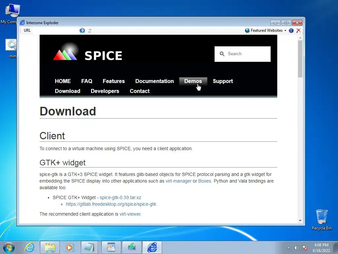Image resolution: width=338 pixels, height=254 pixels.
Task: Open the Features menu item
Action: pyautogui.click(x=114, y=81)
